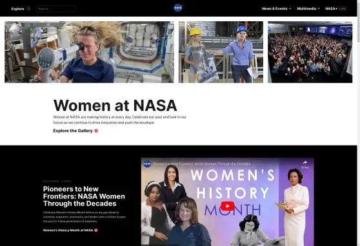
Task: Expand the Multimedia dropdown
Action: [x=308, y=8]
